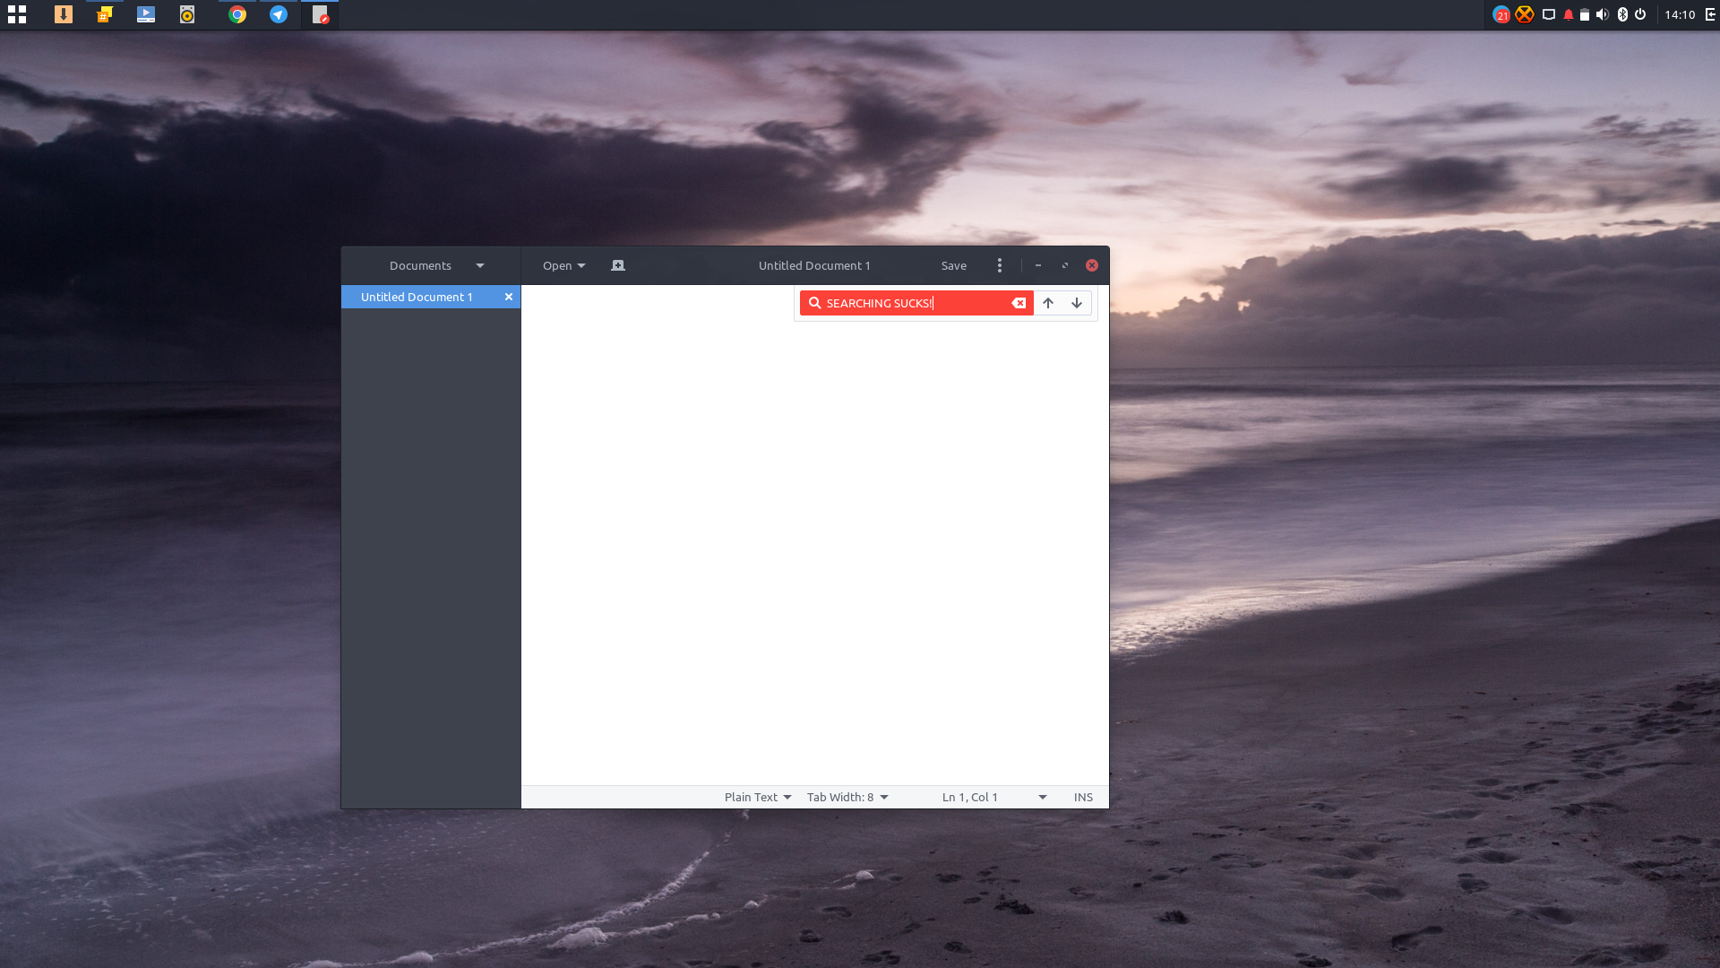Image resolution: width=1720 pixels, height=968 pixels.
Task: Check the battery indicator in the tray
Action: click(x=1585, y=14)
